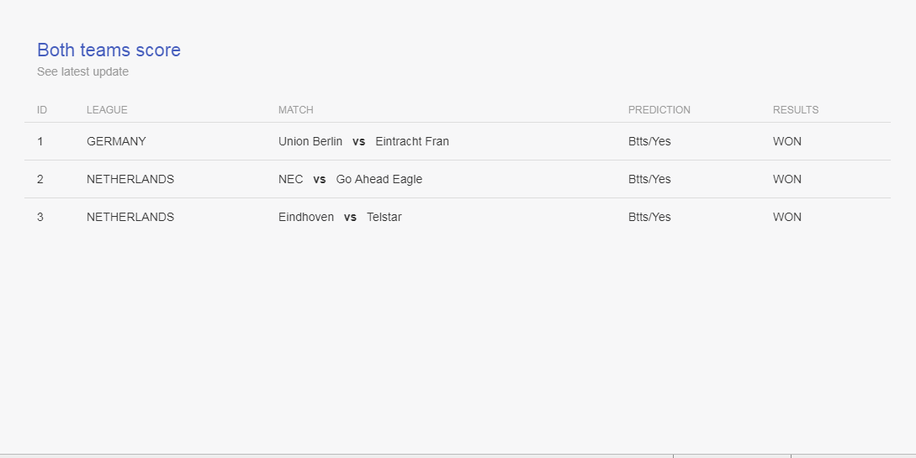Select NETHERLANDS league in row 3

coord(130,217)
